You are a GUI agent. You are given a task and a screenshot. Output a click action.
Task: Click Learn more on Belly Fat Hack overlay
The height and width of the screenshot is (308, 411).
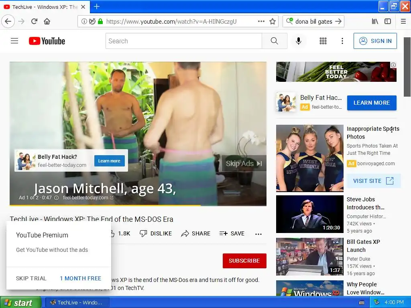coord(109,161)
